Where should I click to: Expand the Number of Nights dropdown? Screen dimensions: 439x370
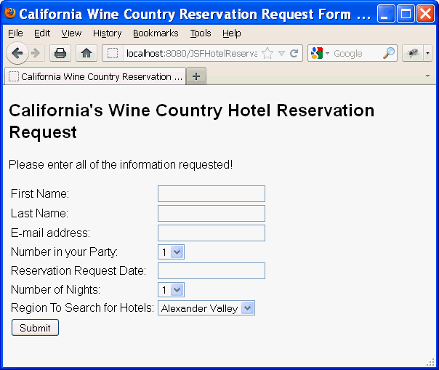[x=172, y=289]
